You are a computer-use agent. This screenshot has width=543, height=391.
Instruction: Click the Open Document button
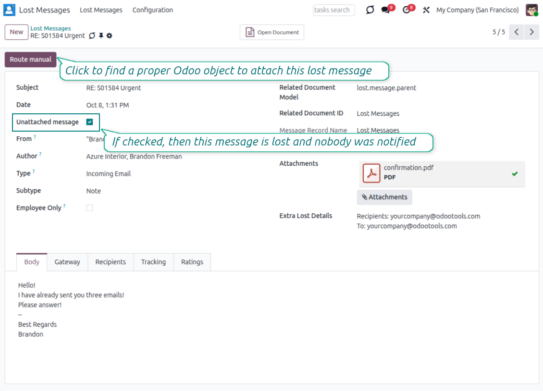pyautogui.click(x=272, y=32)
